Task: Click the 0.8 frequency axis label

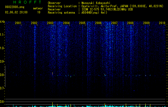Action: coord(2,75)
